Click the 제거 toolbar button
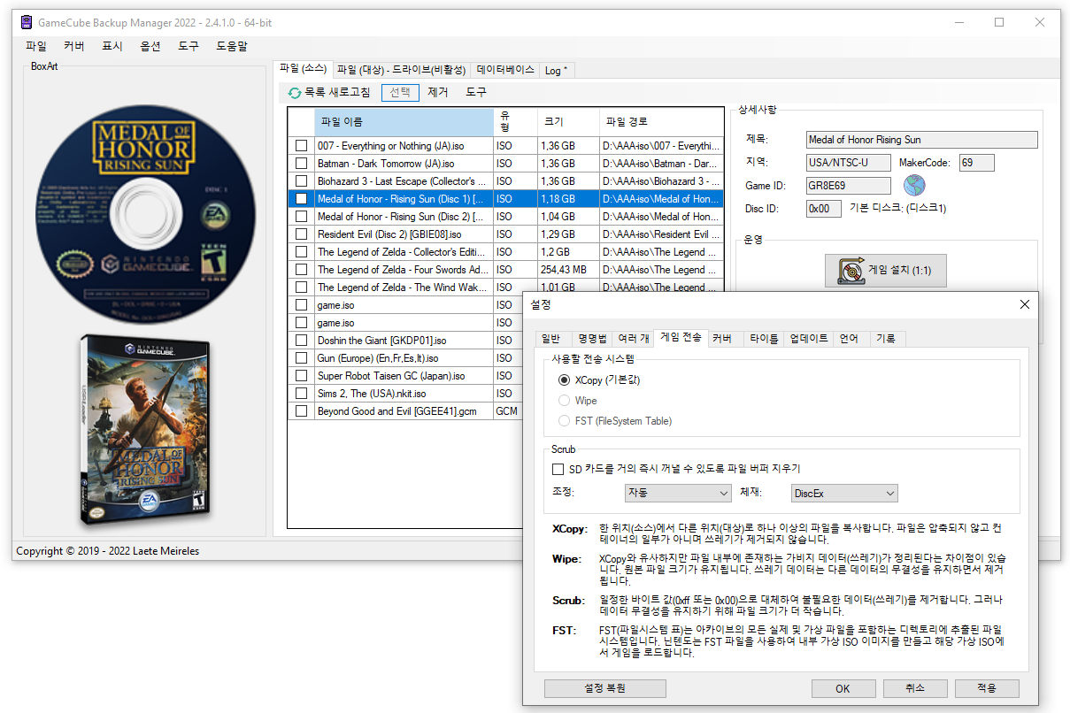Screen dimensions: 1070x713 [438, 92]
